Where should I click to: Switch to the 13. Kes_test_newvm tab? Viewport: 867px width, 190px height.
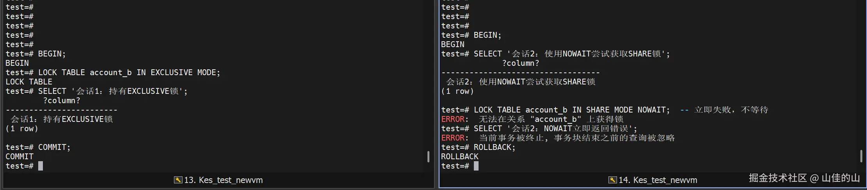pos(223,180)
